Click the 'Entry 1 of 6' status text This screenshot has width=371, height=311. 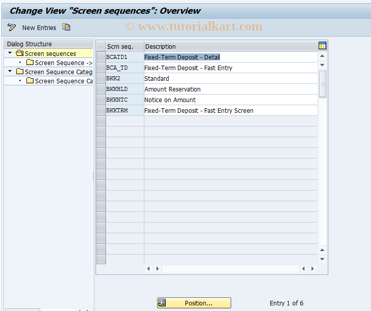(287, 303)
